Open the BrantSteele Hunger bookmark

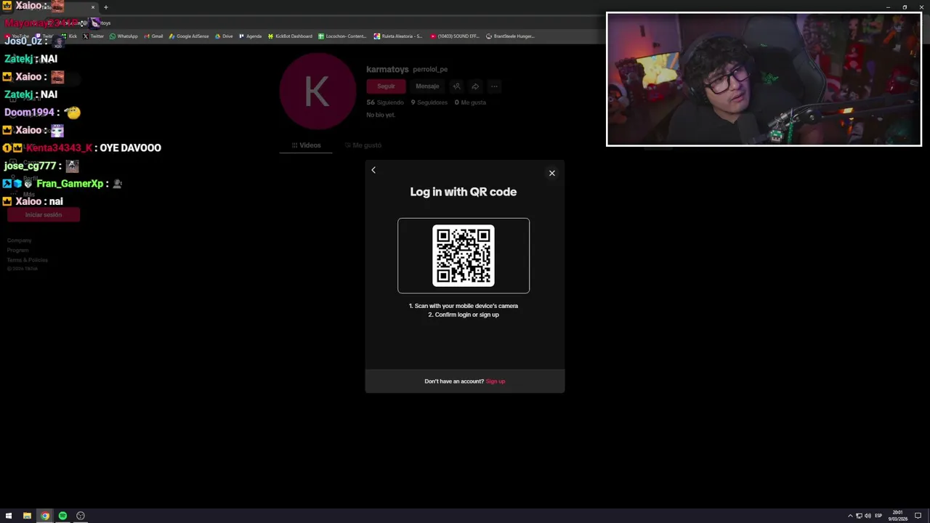click(x=510, y=36)
